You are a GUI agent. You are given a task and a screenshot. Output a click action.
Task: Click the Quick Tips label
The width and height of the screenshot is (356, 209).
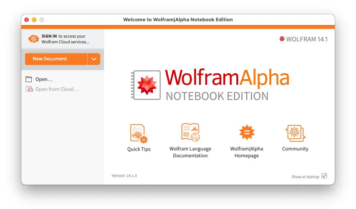pos(139,149)
